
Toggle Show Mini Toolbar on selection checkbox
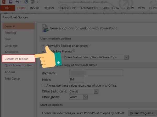coord(43,45)
